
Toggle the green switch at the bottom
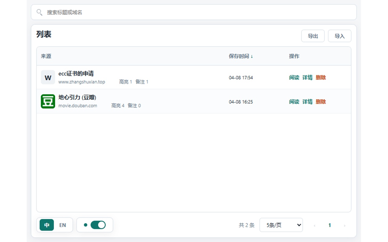click(x=98, y=225)
